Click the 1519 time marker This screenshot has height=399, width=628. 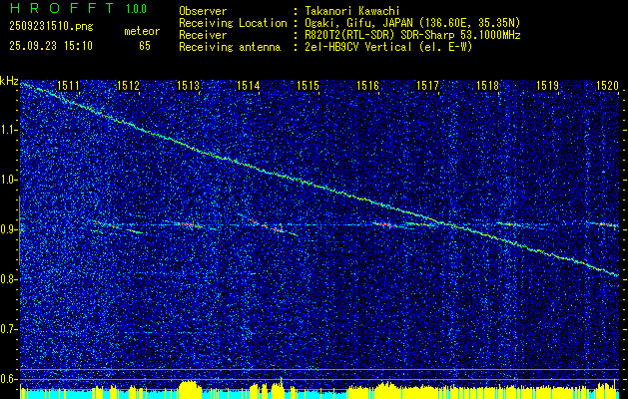[x=547, y=85]
